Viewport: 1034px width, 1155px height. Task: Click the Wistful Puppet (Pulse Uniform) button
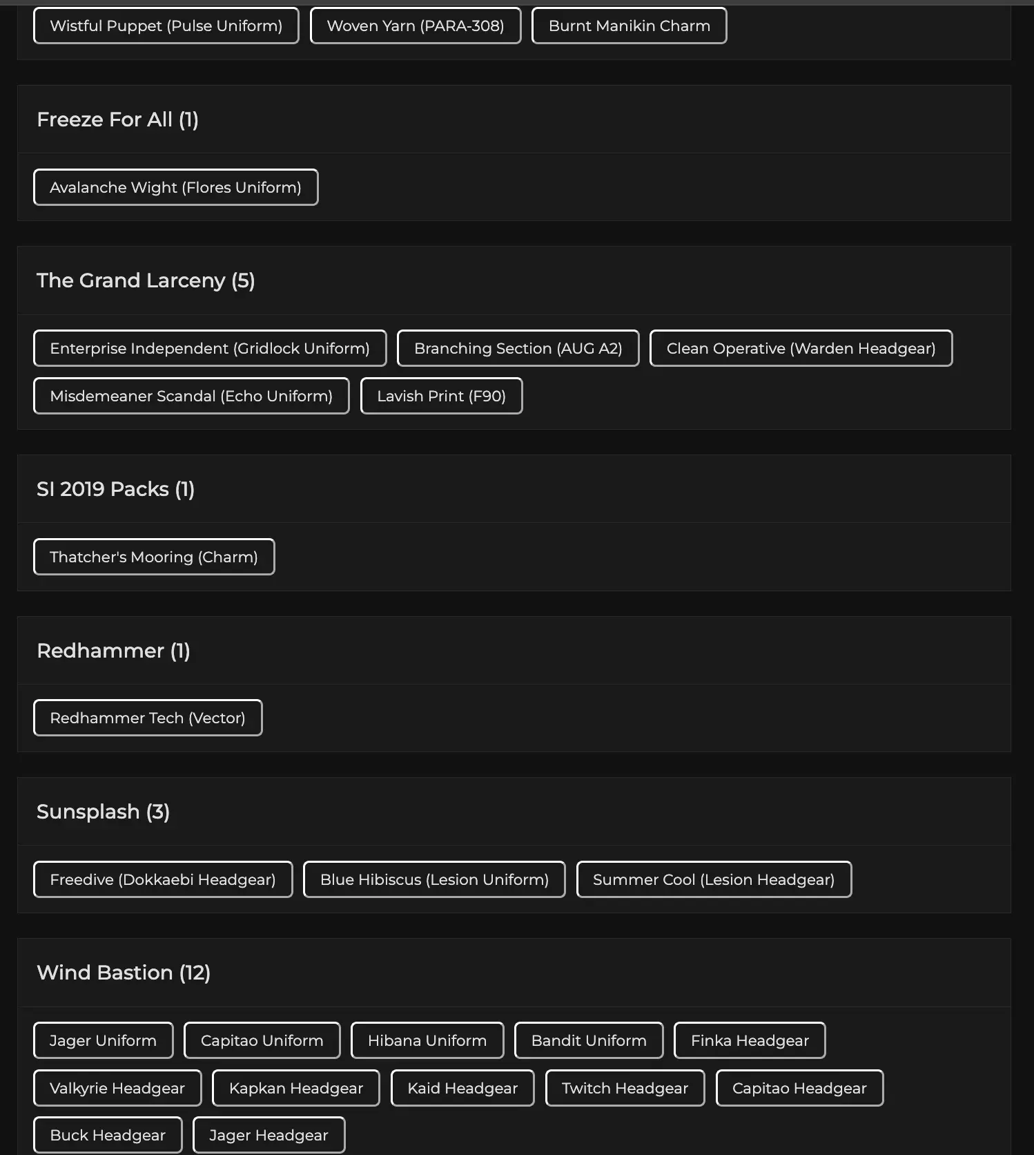[x=166, y=26]
